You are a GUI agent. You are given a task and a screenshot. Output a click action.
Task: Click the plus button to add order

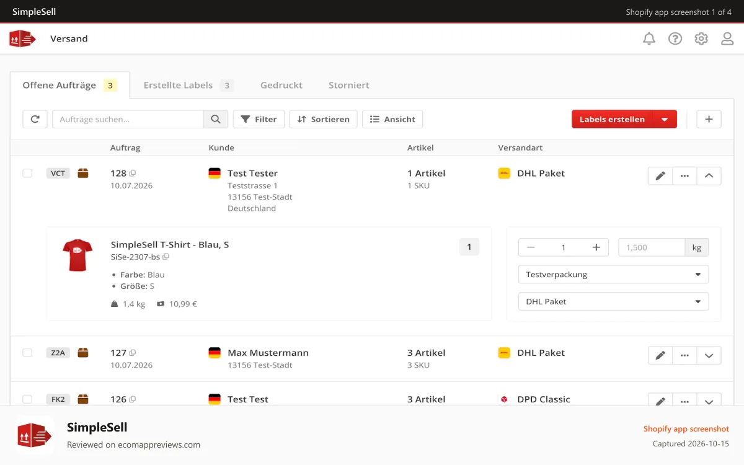point(709,119)
